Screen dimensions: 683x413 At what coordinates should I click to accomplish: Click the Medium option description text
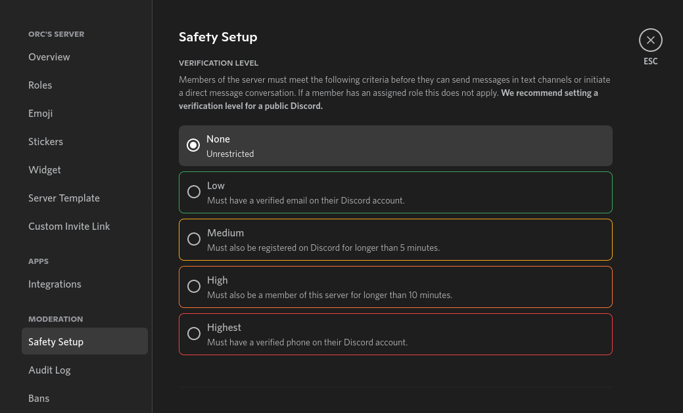tap(323, 248)
